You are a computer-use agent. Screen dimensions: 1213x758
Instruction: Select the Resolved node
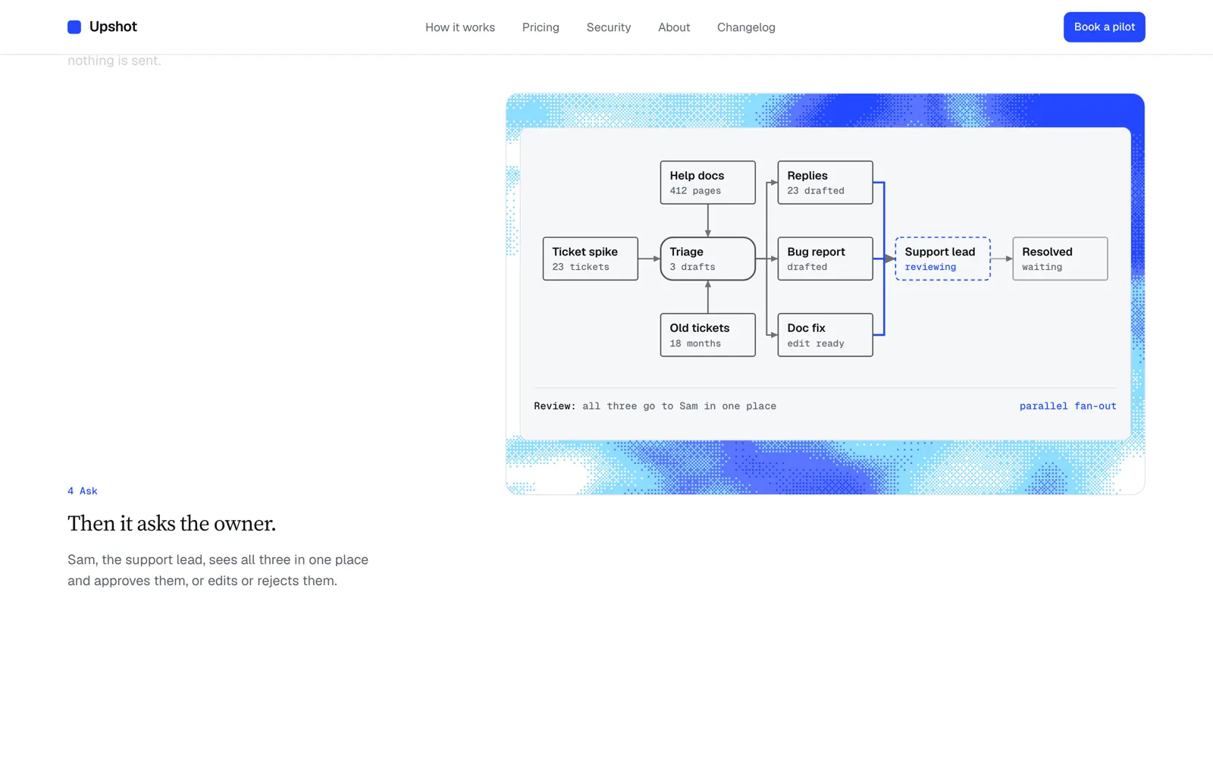(x=1060, y=258)
